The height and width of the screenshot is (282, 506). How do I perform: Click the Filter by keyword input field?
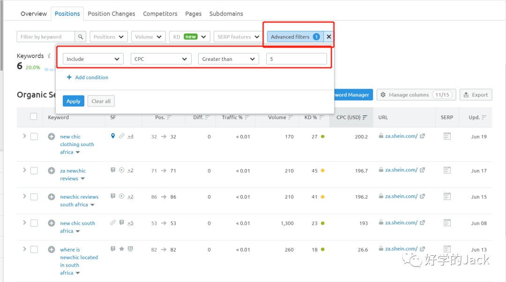[46, 37]
